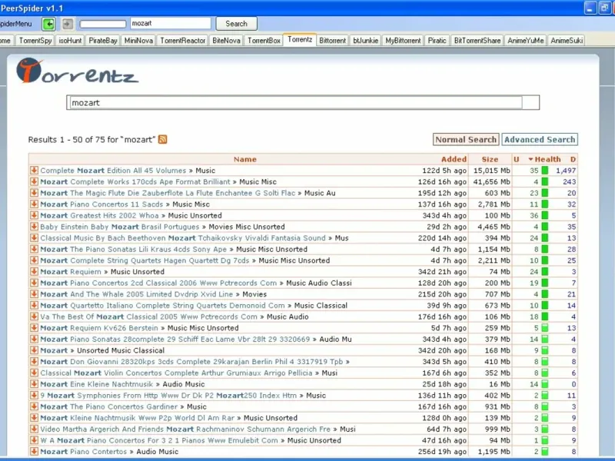615x461 pixels.
Task: Click the Torrentz page search box
Action: [x=296, y=103]
